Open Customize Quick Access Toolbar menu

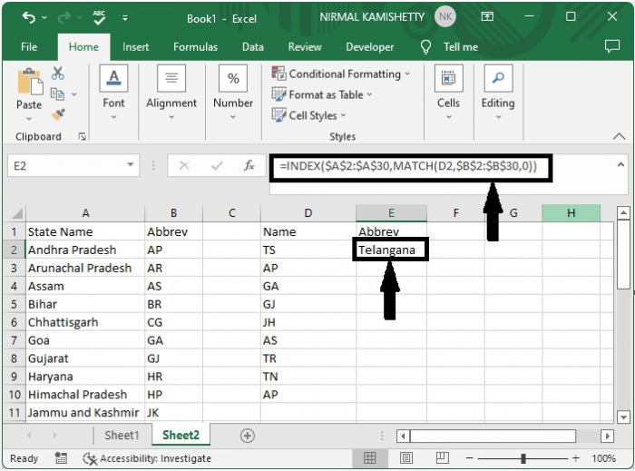click(x=125, y=18)
